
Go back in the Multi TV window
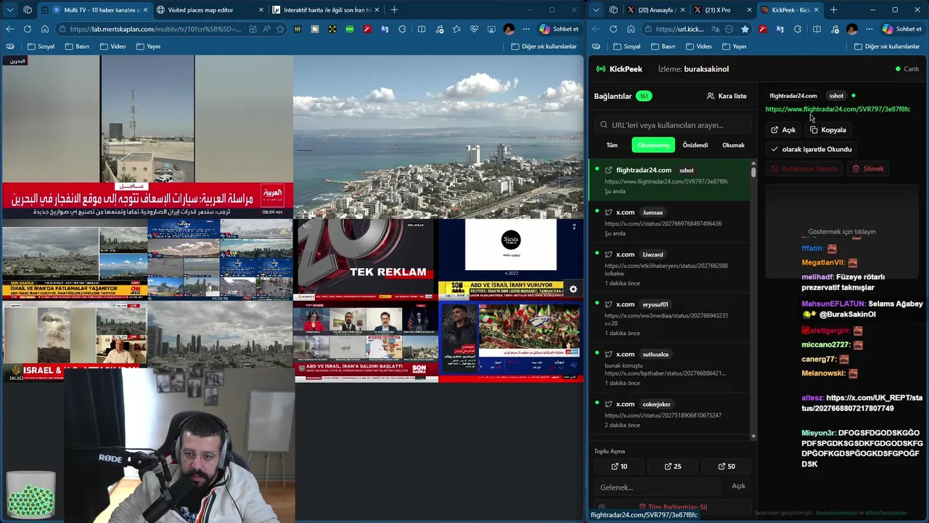9,29
